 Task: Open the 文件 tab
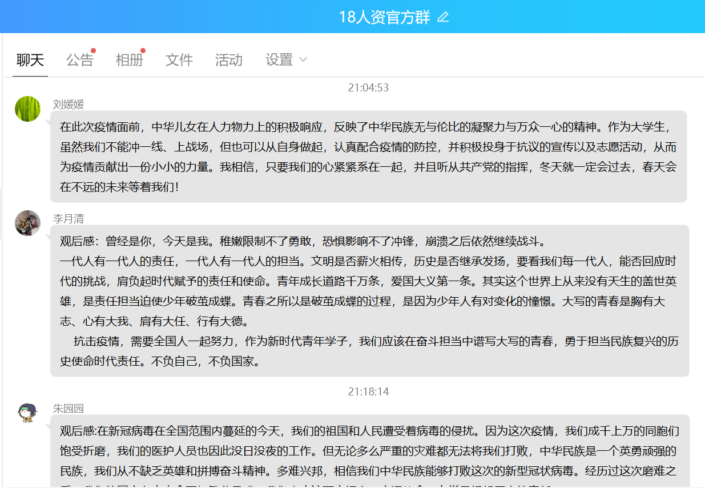point(179,60)
